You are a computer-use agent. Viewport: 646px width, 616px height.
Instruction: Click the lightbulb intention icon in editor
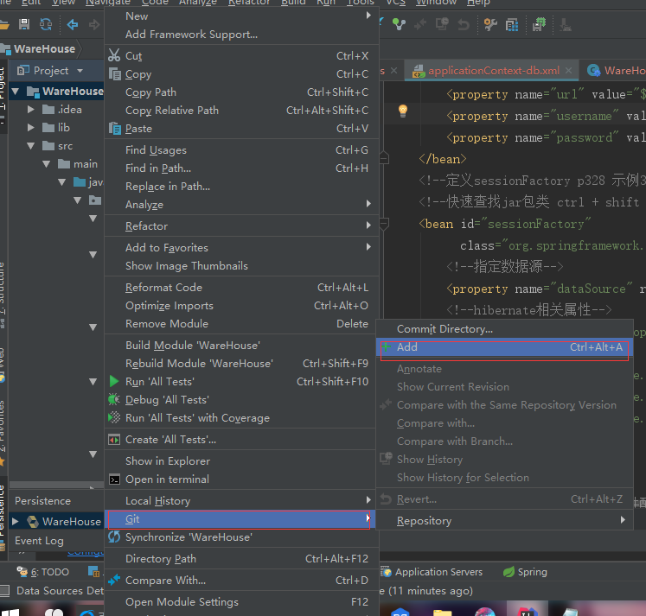(x=403, y=111)
